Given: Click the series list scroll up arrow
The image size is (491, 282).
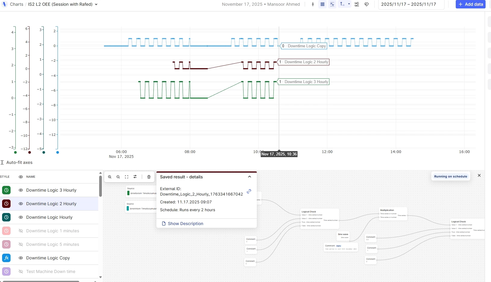Looking at the screenshot, I should click(x=100, y=173).
